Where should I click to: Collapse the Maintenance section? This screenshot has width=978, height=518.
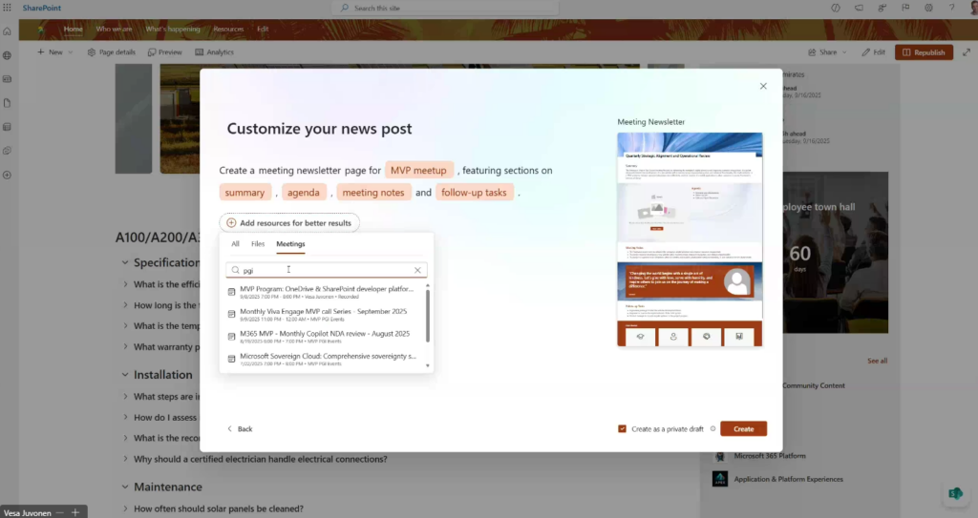pos(125,487)
